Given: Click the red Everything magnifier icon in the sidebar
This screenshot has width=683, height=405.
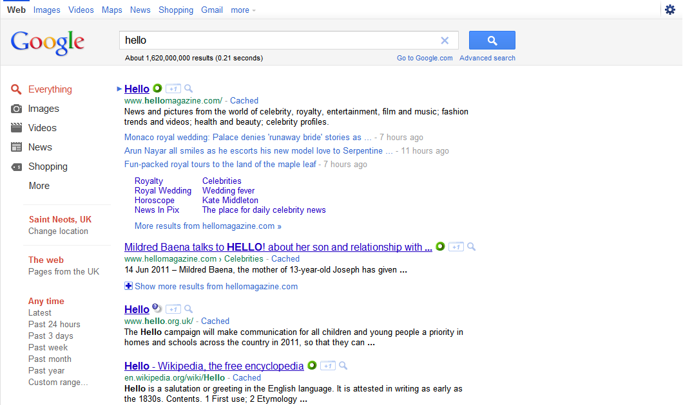Looking at the screenshot, I should pos(16,89).
